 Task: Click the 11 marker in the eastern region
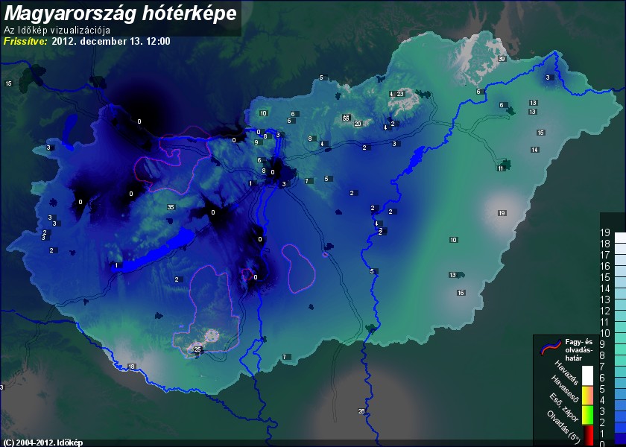pos(500,168)
